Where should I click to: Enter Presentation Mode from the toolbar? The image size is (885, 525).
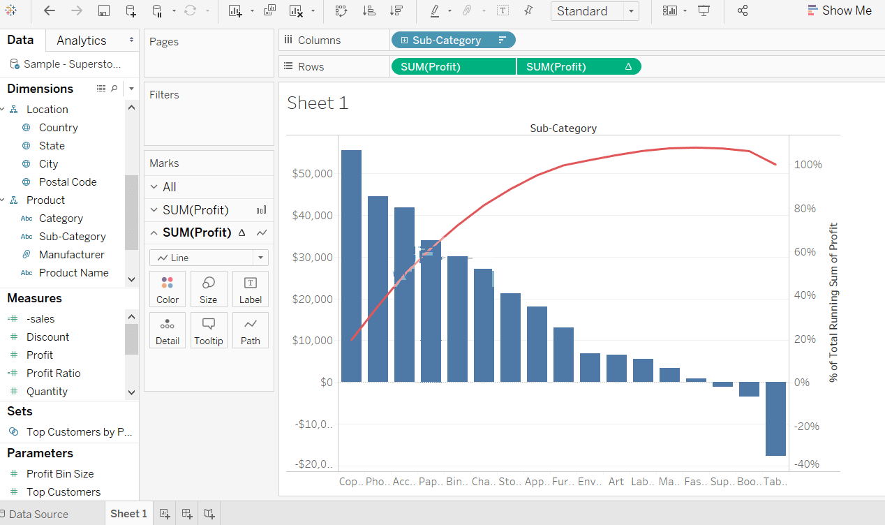click(x=704, y=10)
